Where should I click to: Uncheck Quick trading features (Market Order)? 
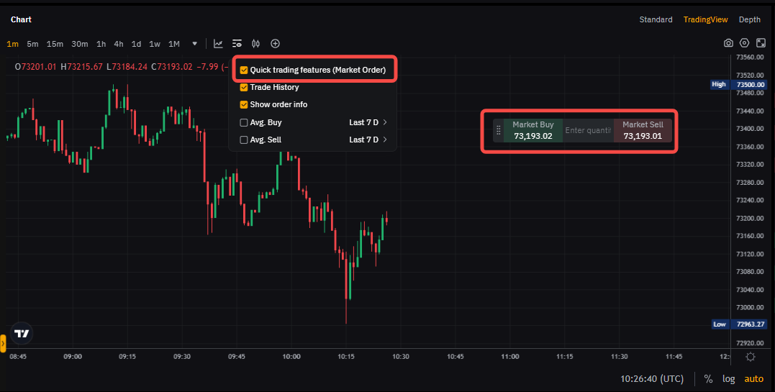click(x=244, y=70)
